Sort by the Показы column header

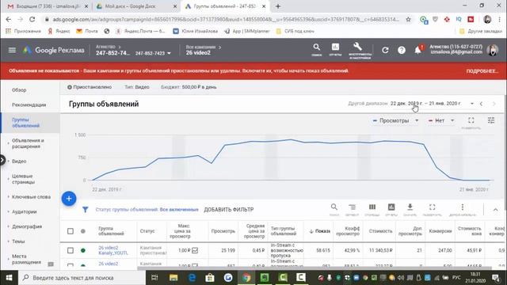click(319, 231)
